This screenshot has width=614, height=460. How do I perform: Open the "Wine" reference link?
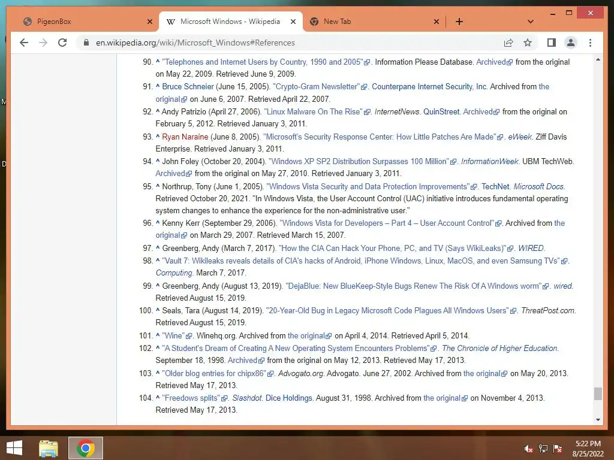coord(173,335)
